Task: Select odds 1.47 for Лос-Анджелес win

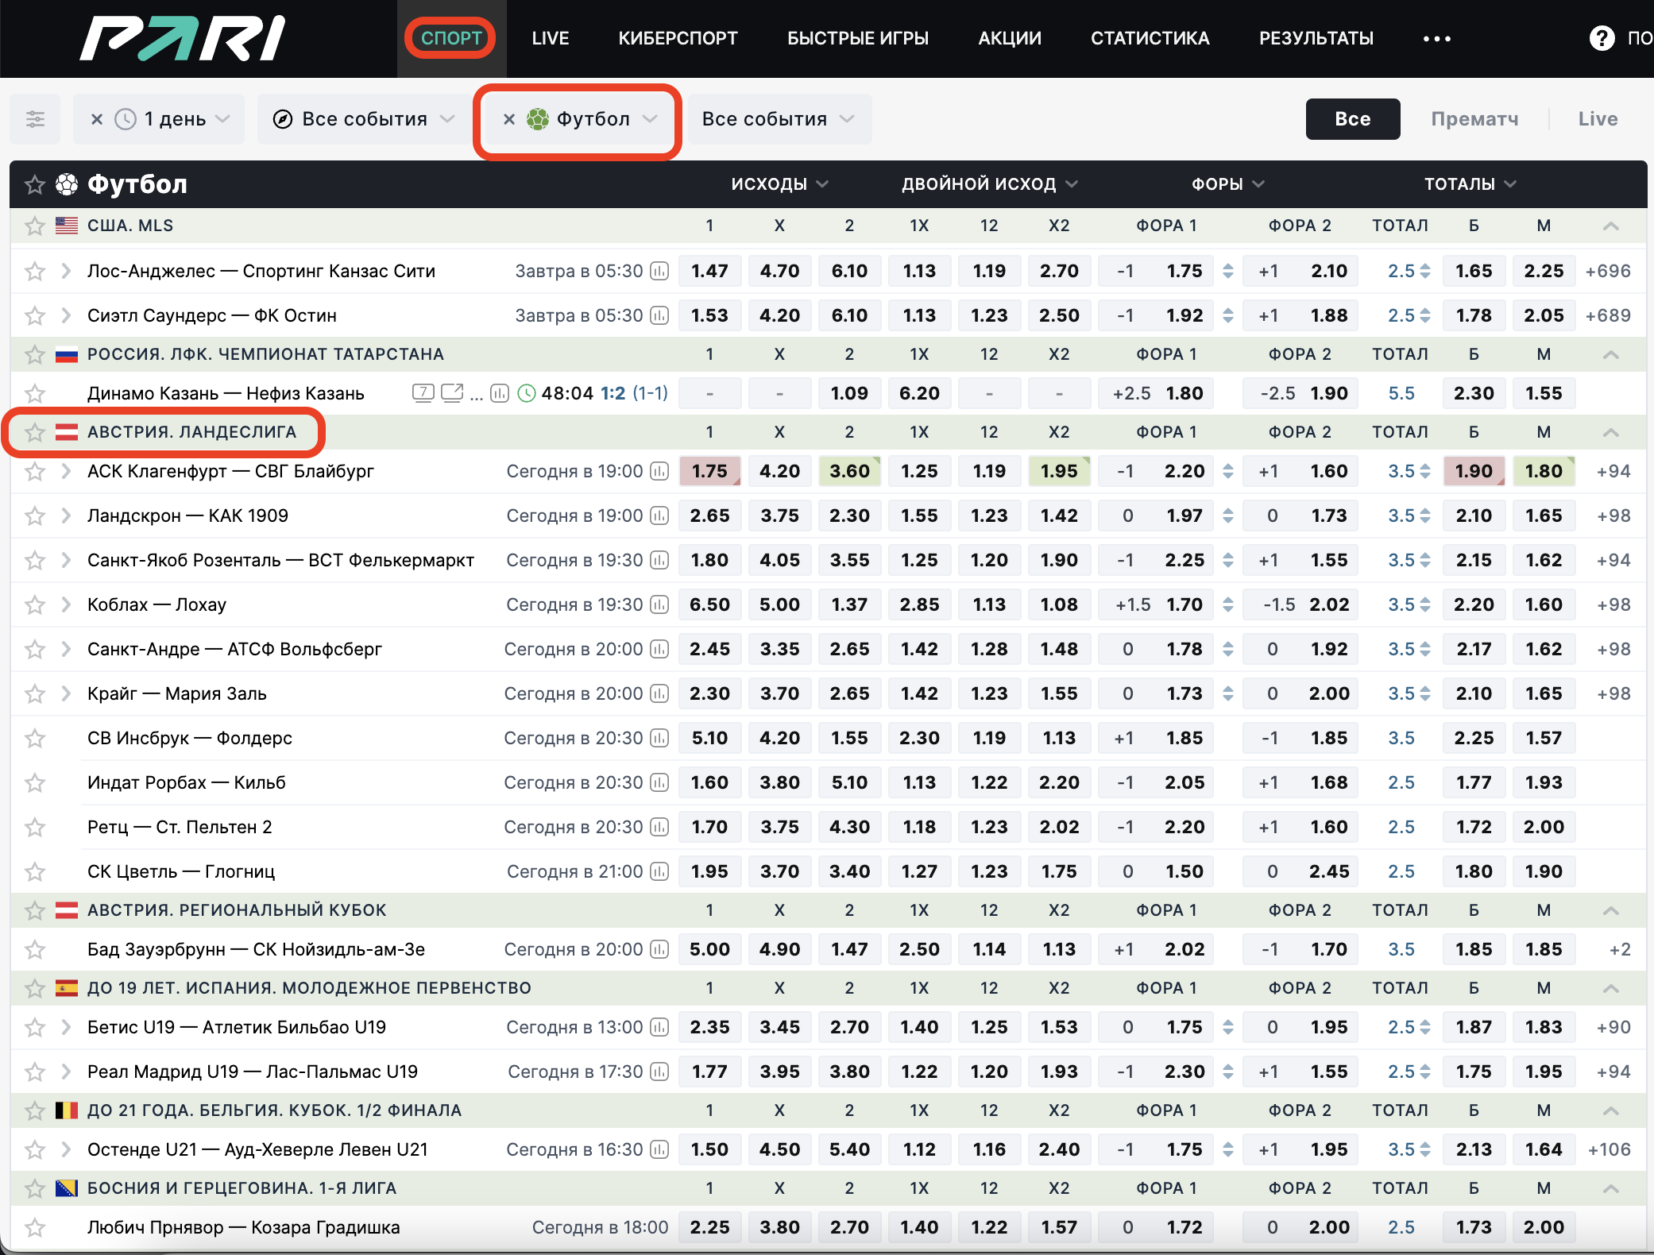Action: (709, 272)
